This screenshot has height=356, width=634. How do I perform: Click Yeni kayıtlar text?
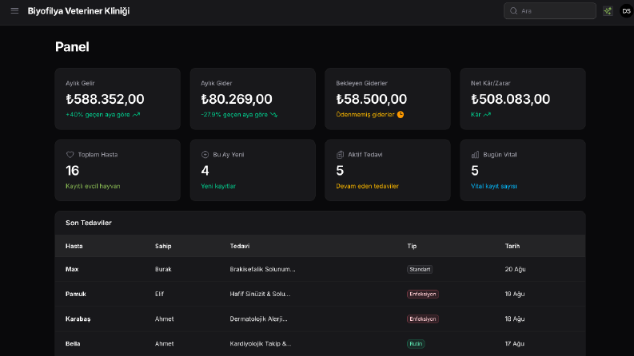(x=218, y=186)
